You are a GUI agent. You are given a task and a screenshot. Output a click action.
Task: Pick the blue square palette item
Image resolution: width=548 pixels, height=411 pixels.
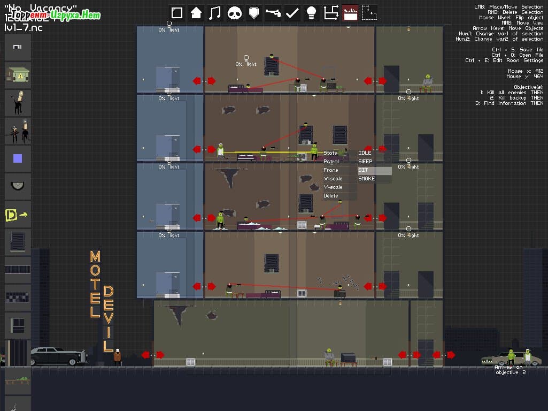18,158
